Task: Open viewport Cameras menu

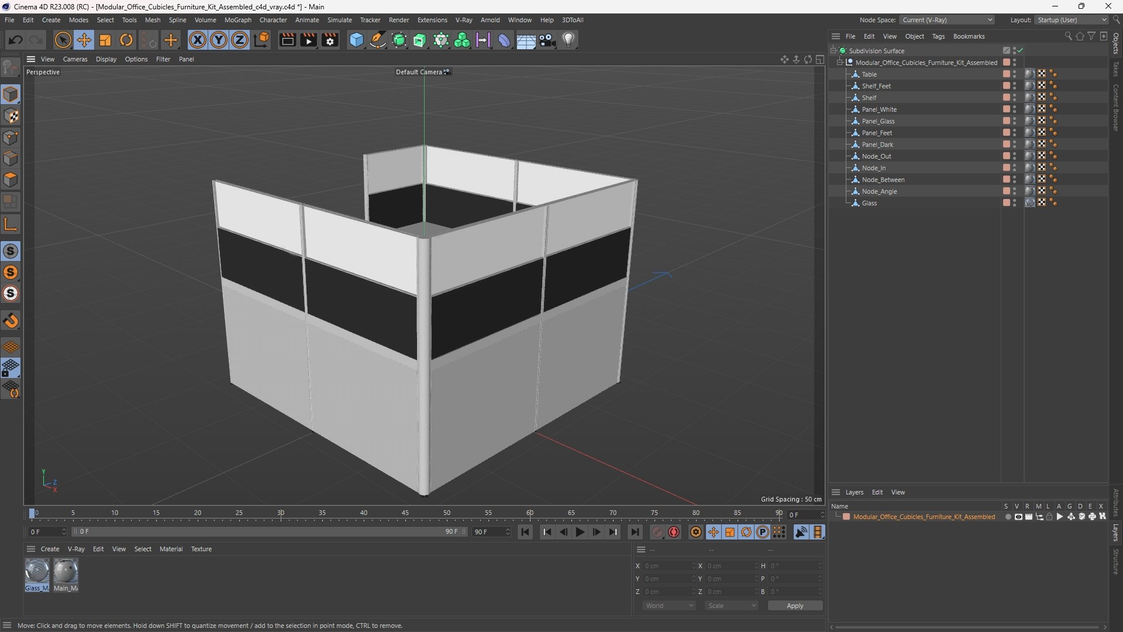Action: [x=75, y=59]
